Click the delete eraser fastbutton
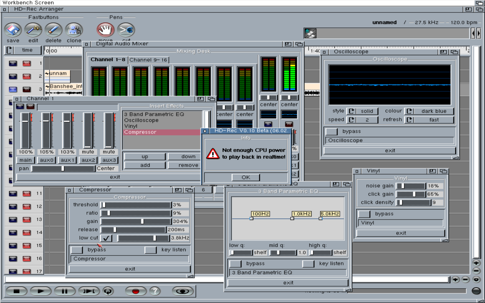This screenshot has width=485, height=303. tap(54, 30)
